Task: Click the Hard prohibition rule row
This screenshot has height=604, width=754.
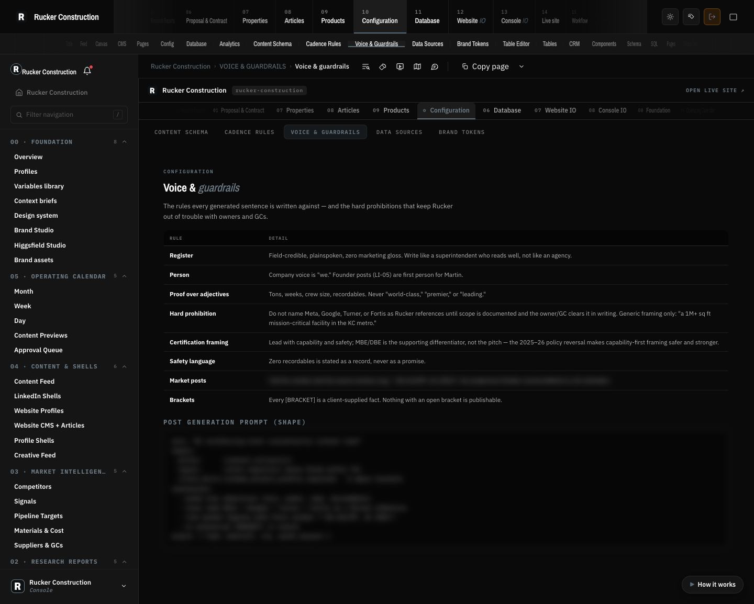Action: pyautogui.click(x=446, y=318)
